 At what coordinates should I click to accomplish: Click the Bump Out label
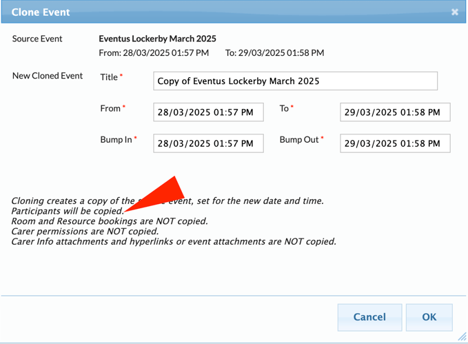(x=298, y=139)
